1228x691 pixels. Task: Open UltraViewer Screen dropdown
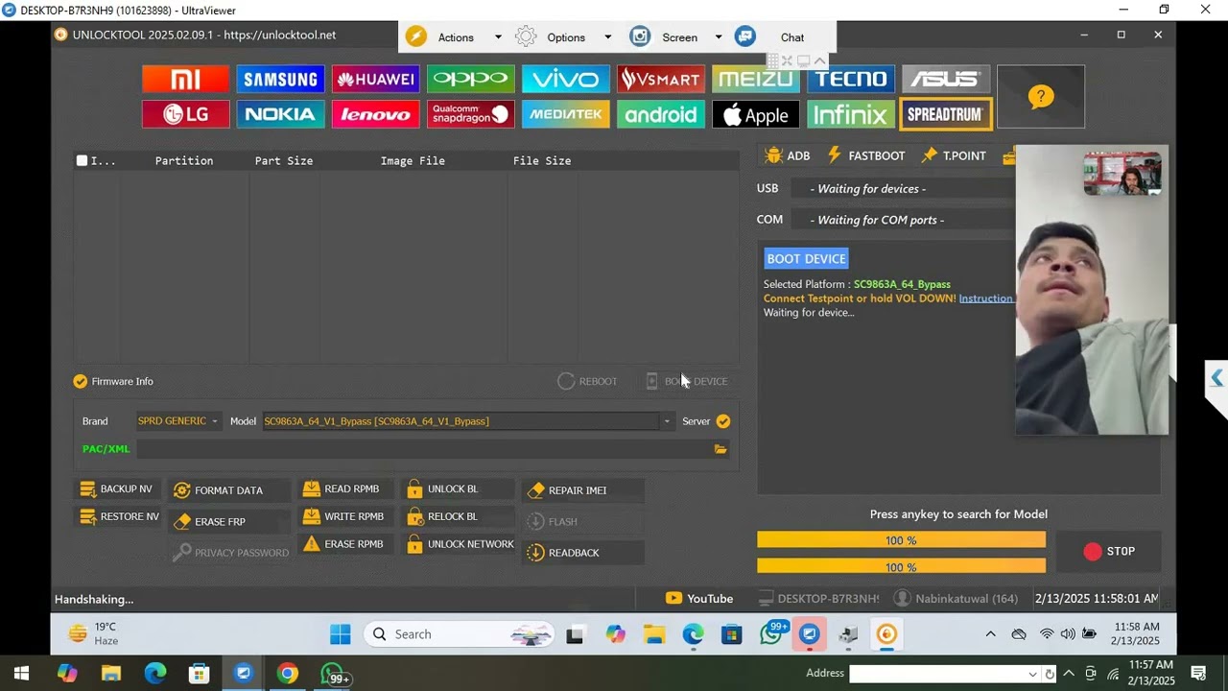[x=677, y=37]
